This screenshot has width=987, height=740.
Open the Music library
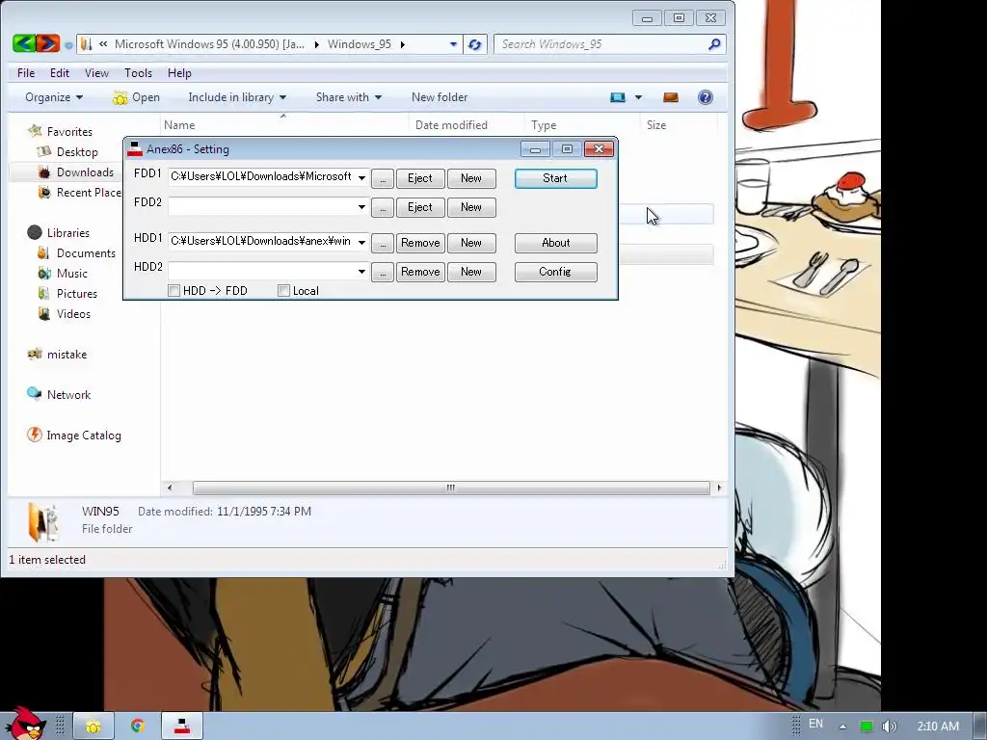click(63, 273)
